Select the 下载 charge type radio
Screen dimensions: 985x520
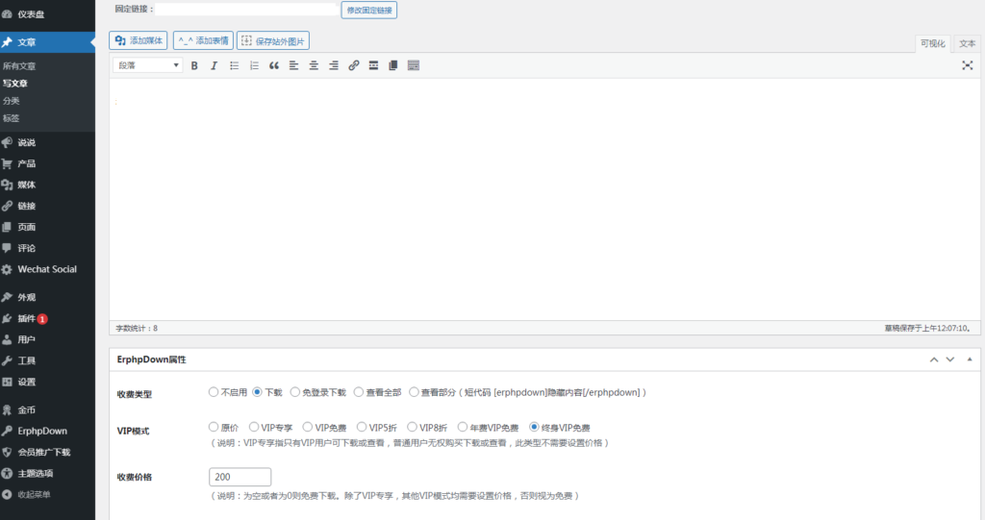pyautogui.click(x=257, y=392)
